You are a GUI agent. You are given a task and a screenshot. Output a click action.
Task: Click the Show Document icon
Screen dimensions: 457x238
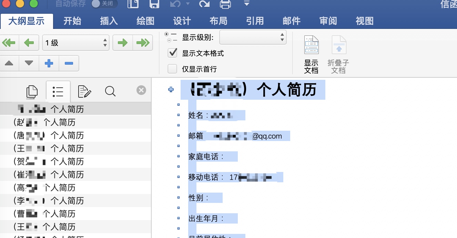click(x=311, y=54)
